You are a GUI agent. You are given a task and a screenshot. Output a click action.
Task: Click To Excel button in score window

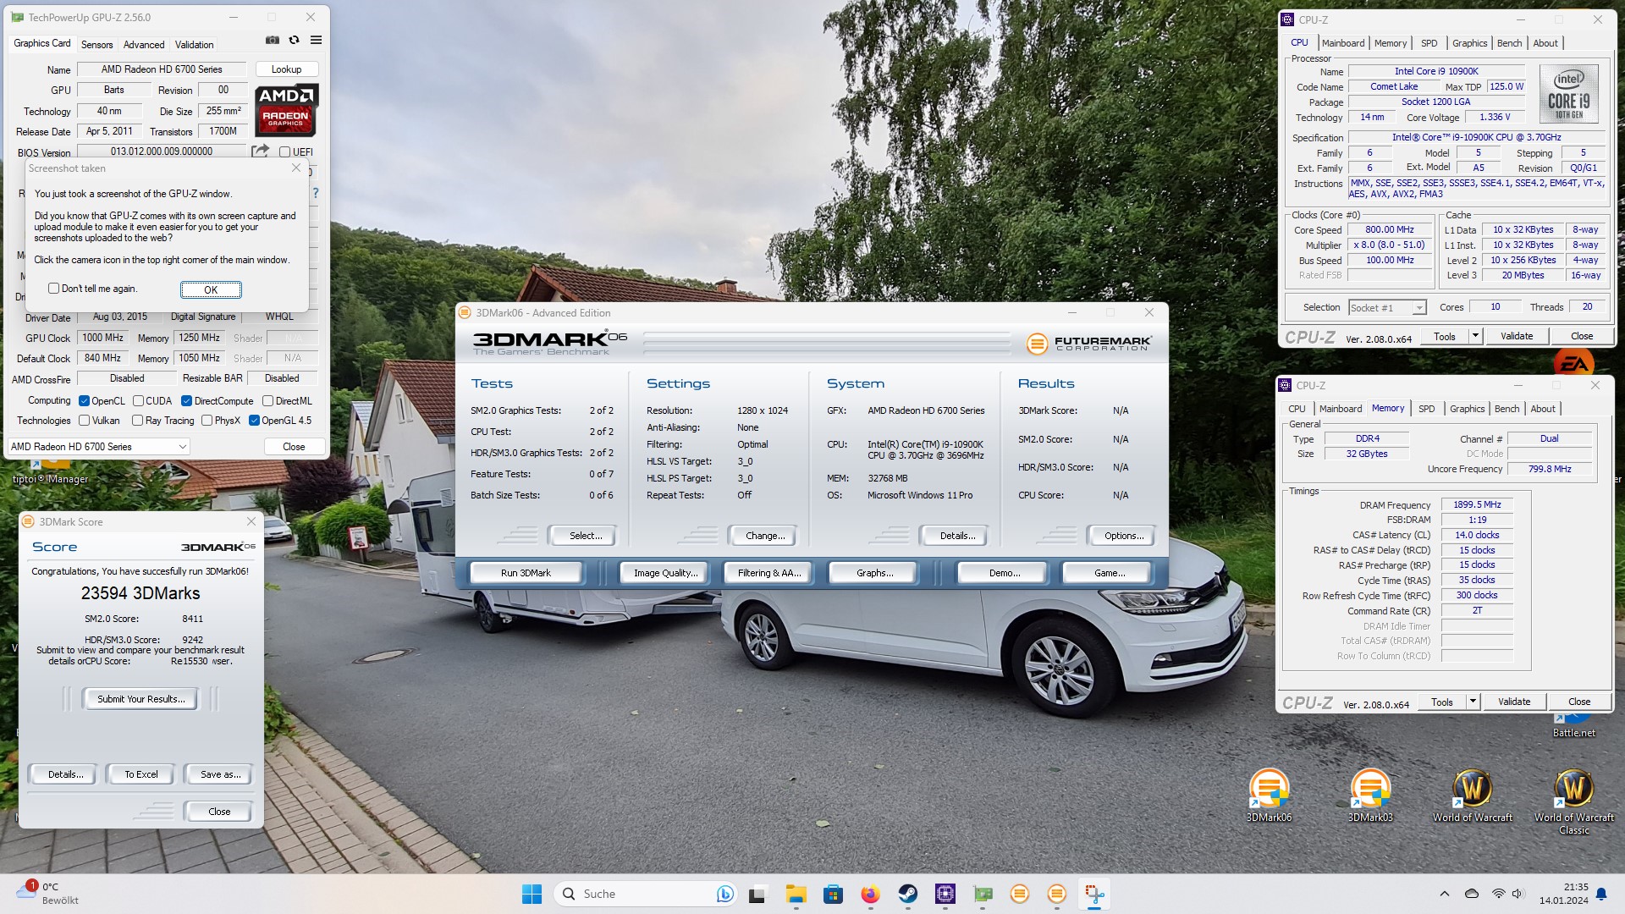click(141, 774)
